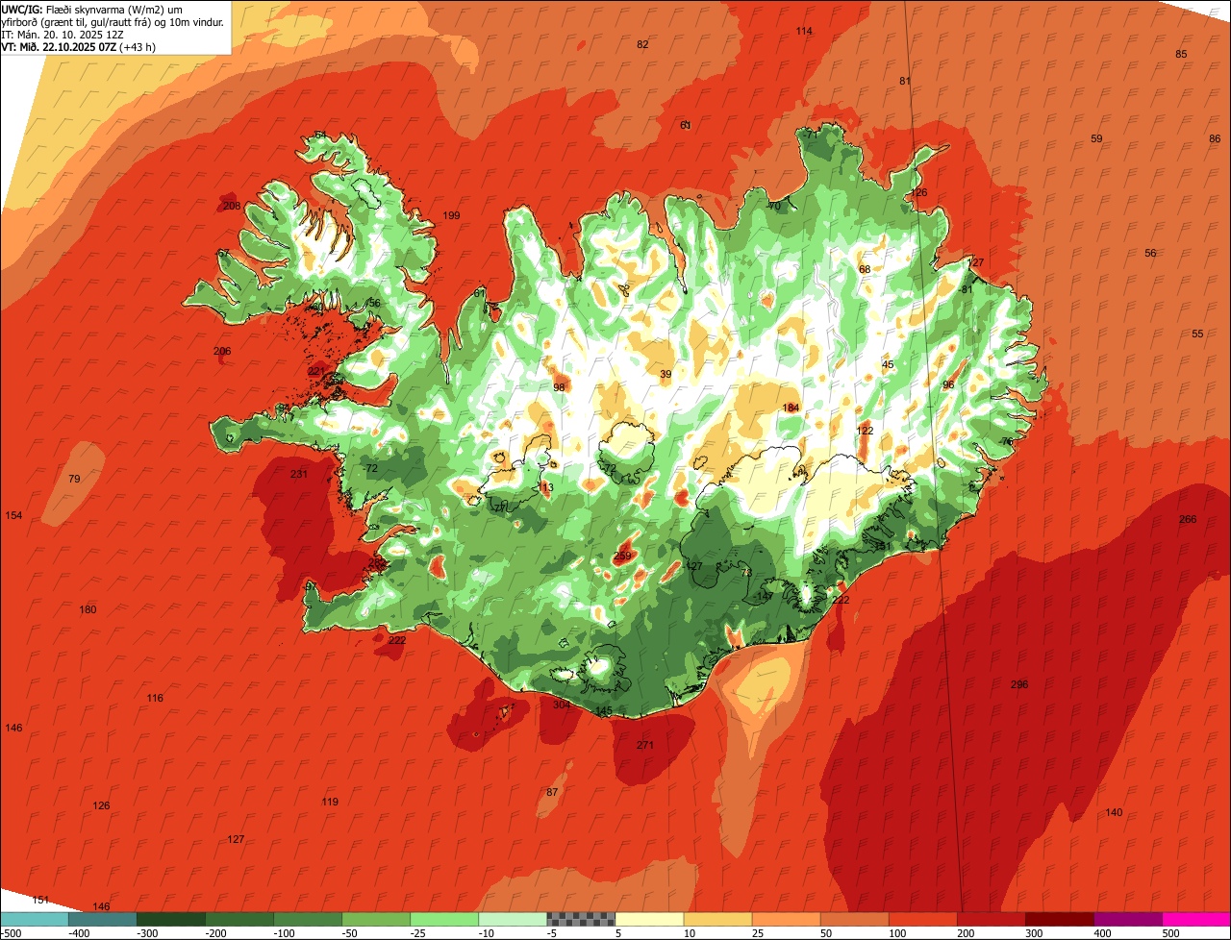
Task: Click the map value "231" in Faxaflói bay
Action: [x=299, y=474]
